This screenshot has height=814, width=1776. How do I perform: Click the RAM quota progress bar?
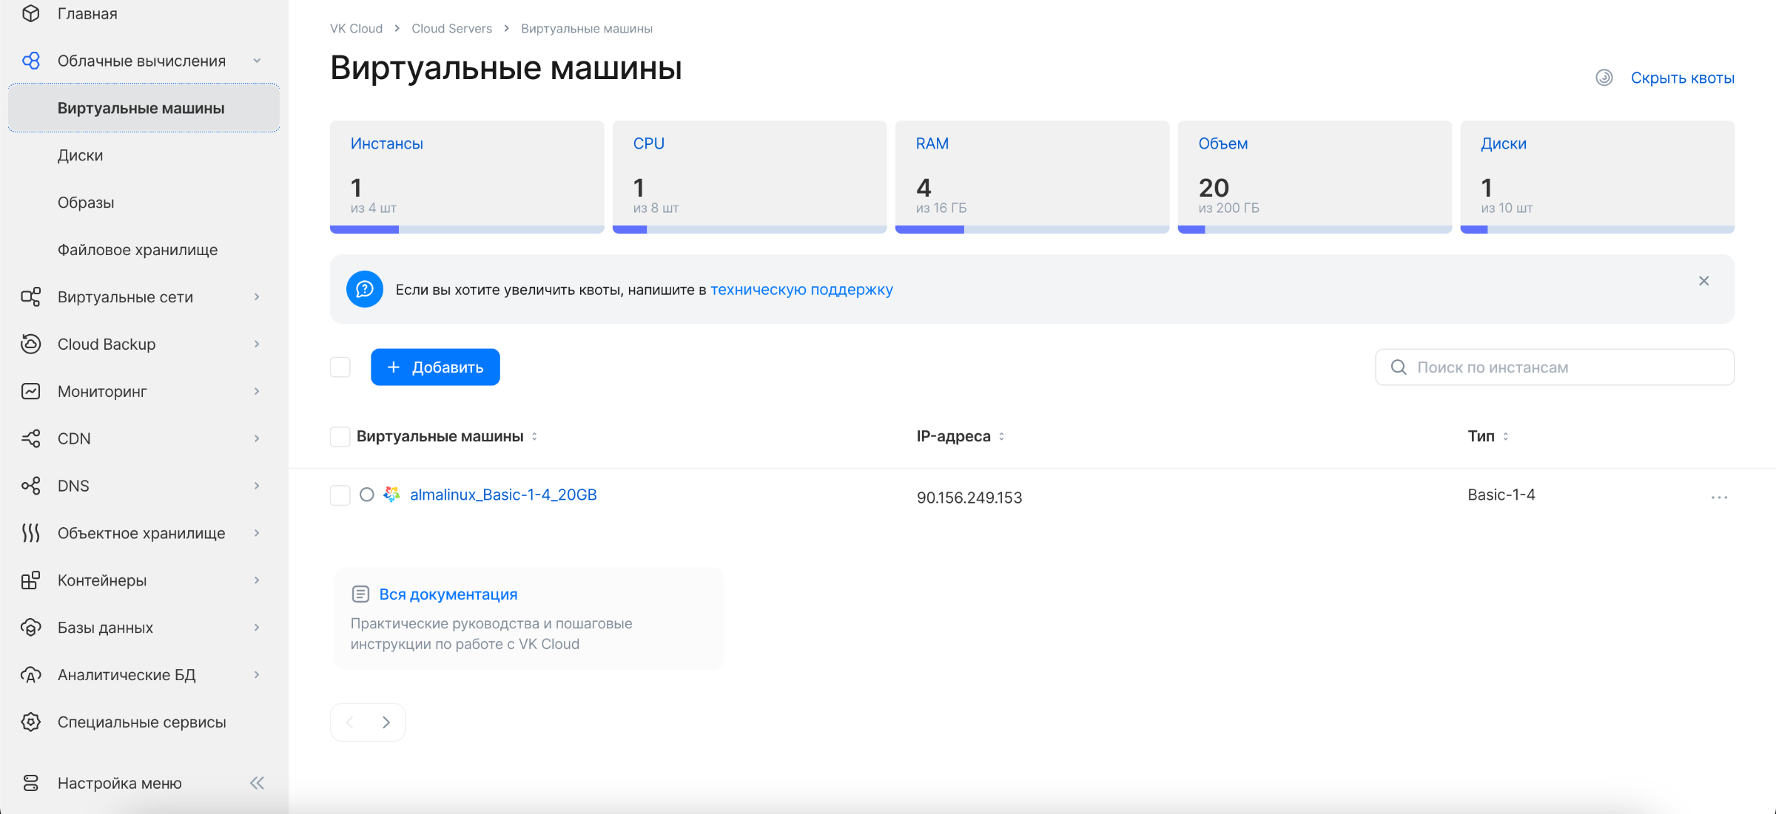[x=1032, y=229]
